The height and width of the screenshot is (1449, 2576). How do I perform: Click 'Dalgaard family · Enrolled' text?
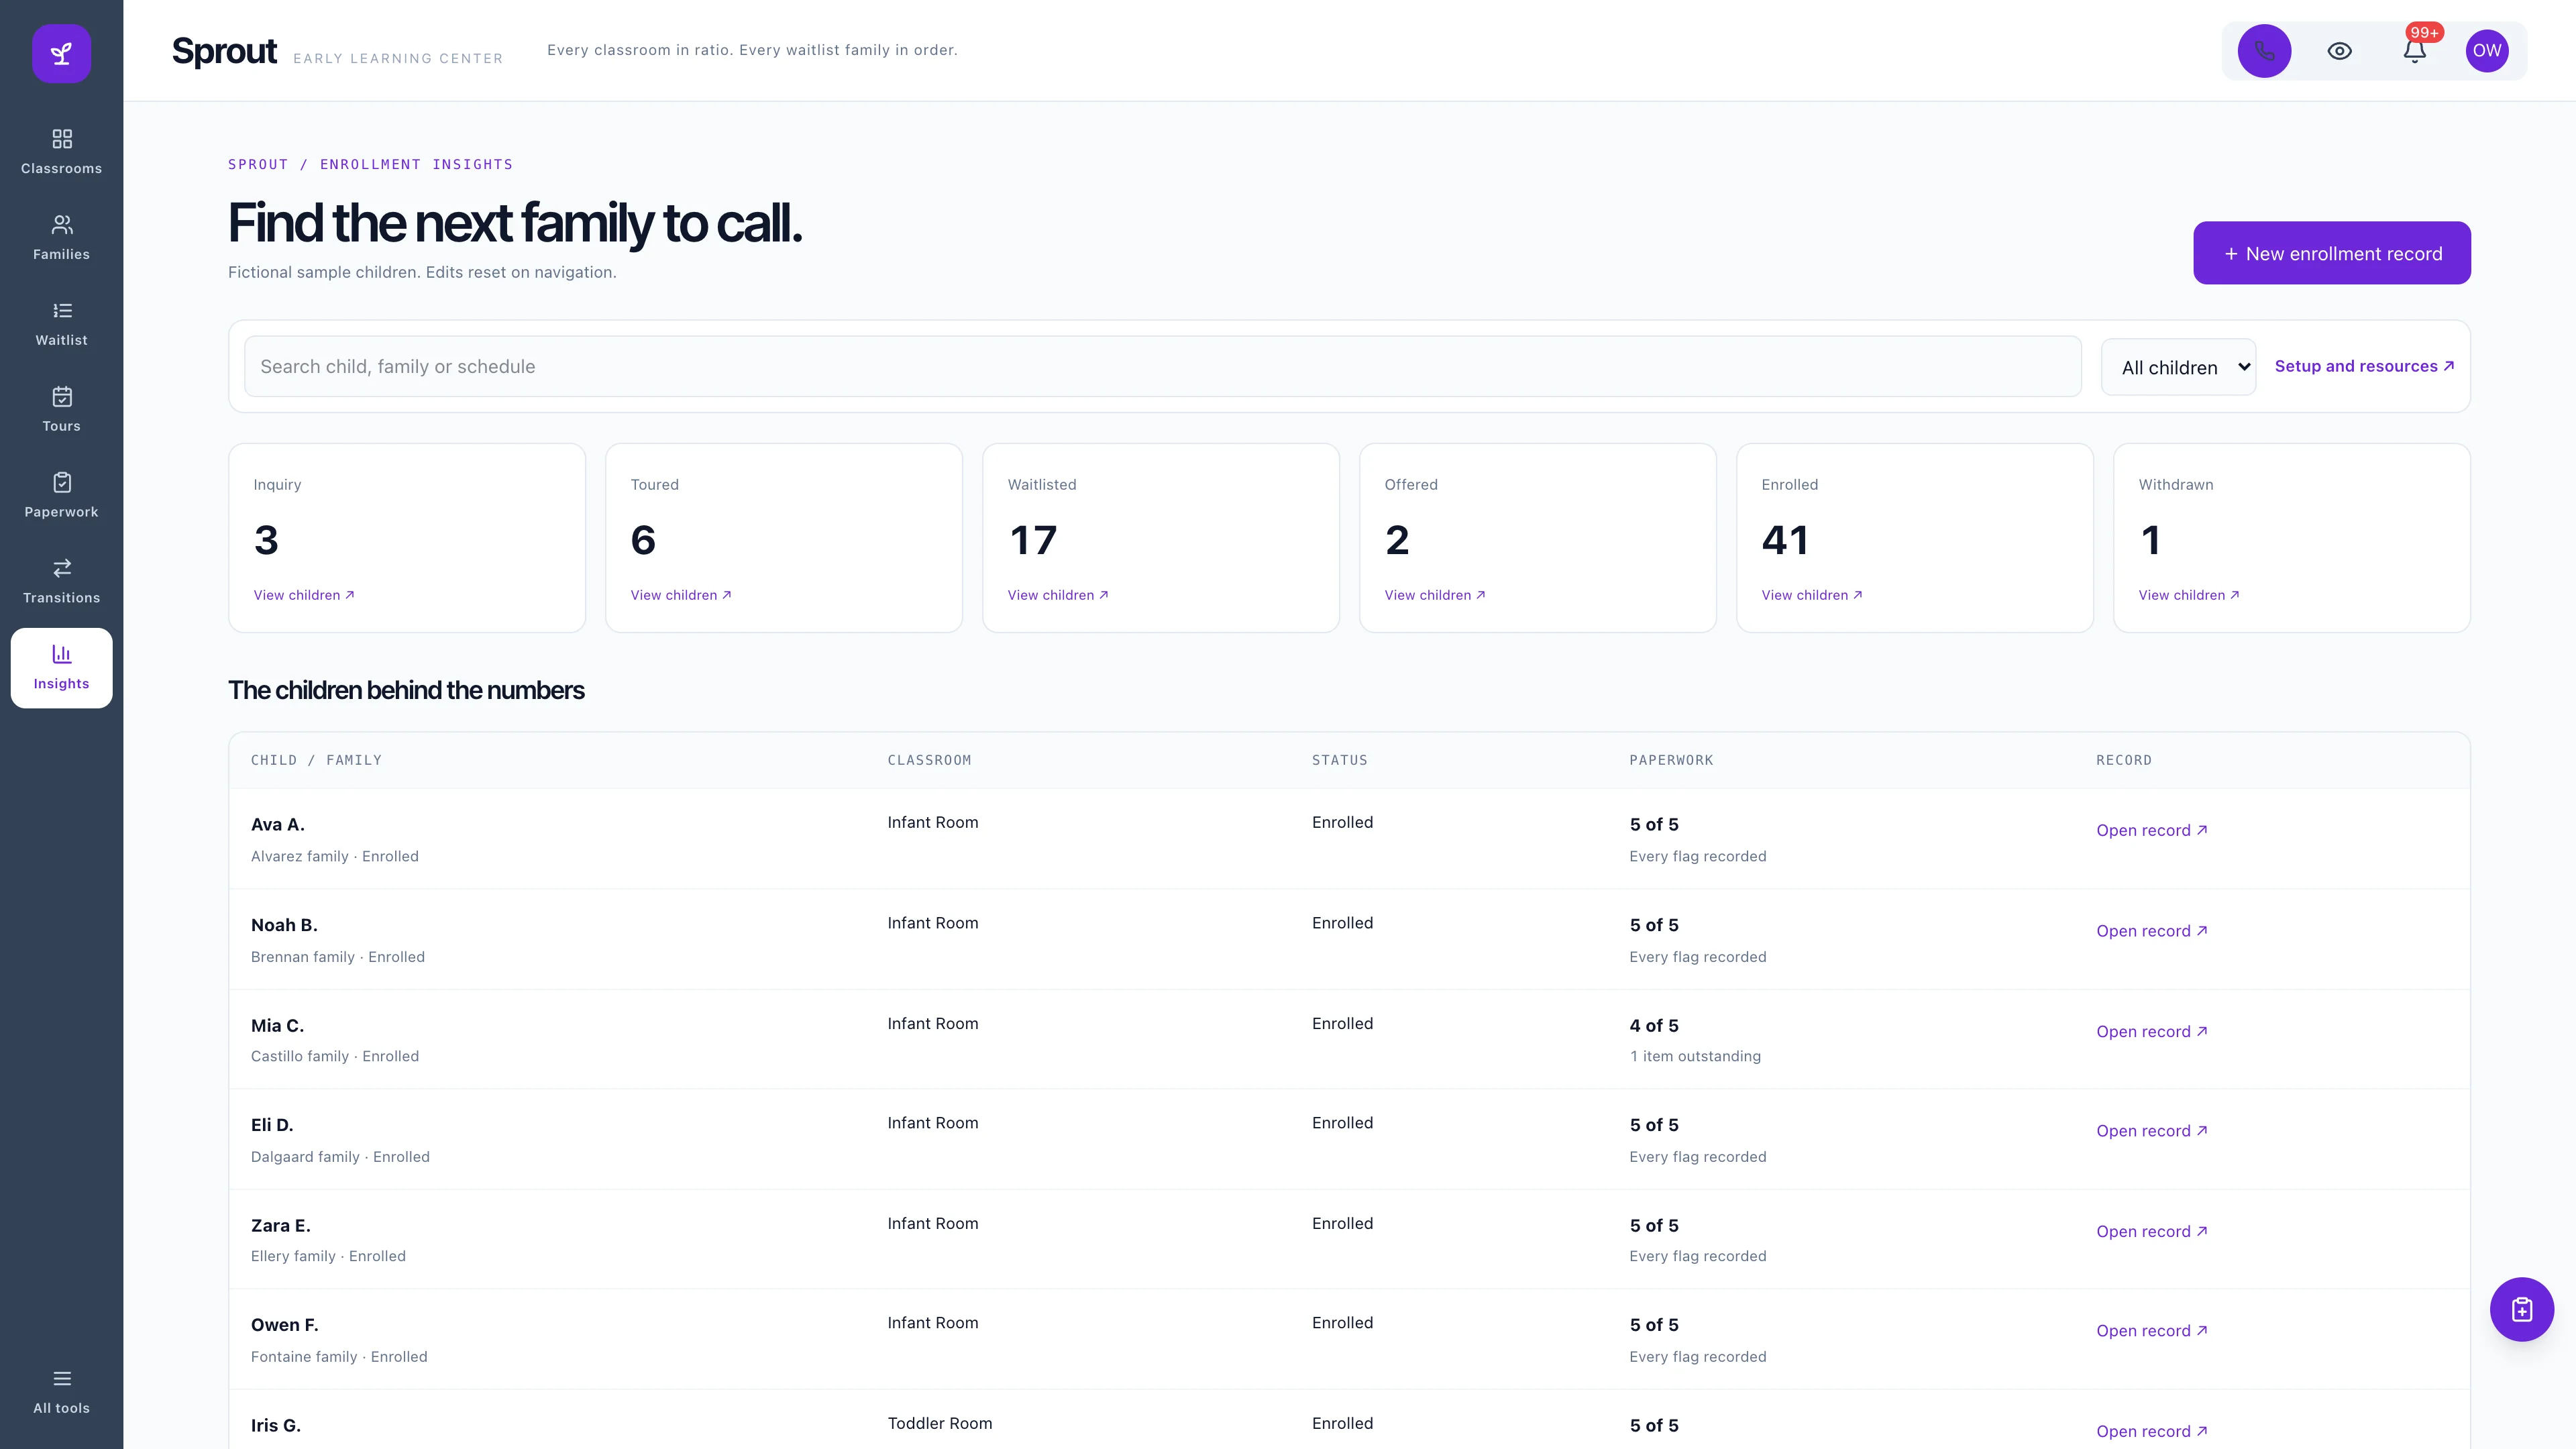(340, 1157)
